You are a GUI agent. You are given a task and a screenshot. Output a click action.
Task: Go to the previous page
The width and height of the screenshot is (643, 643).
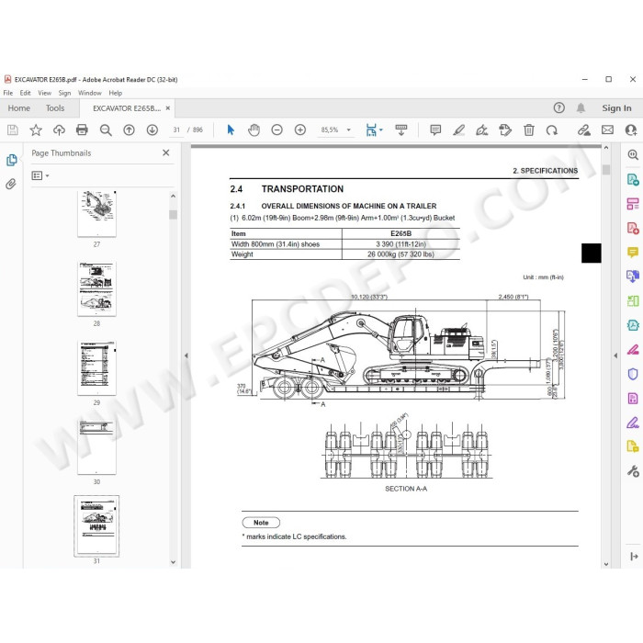tap(129, 130)
